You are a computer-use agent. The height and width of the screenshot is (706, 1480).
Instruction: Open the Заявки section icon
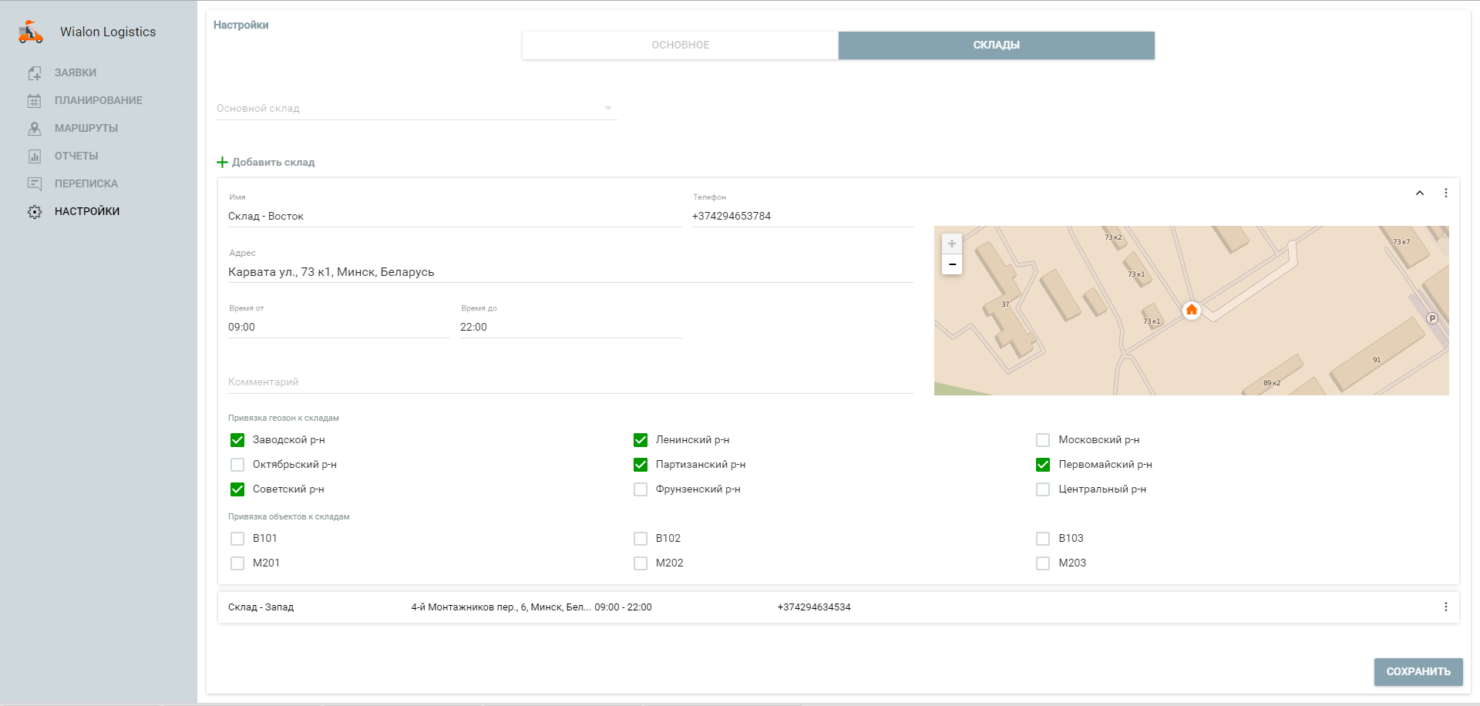pyautogui.click(x=35, y=73)
